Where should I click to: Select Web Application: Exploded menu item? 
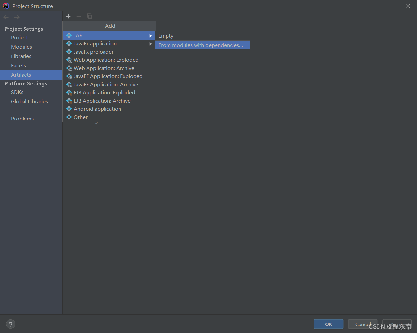[x=109, y=60]
